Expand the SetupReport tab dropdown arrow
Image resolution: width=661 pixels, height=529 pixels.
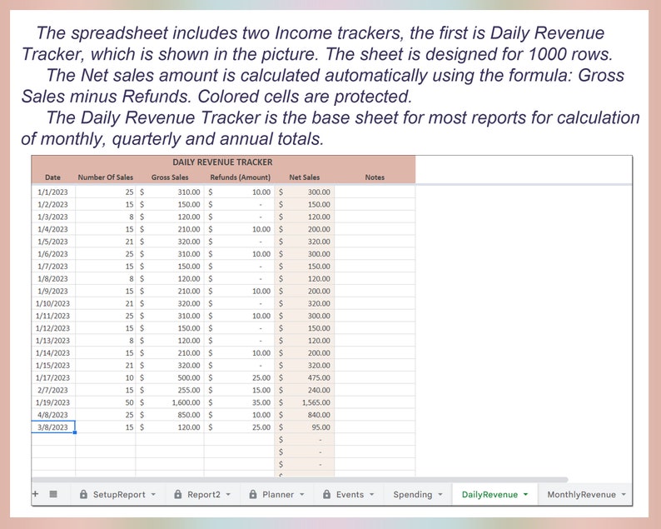[x=153, y=494]
